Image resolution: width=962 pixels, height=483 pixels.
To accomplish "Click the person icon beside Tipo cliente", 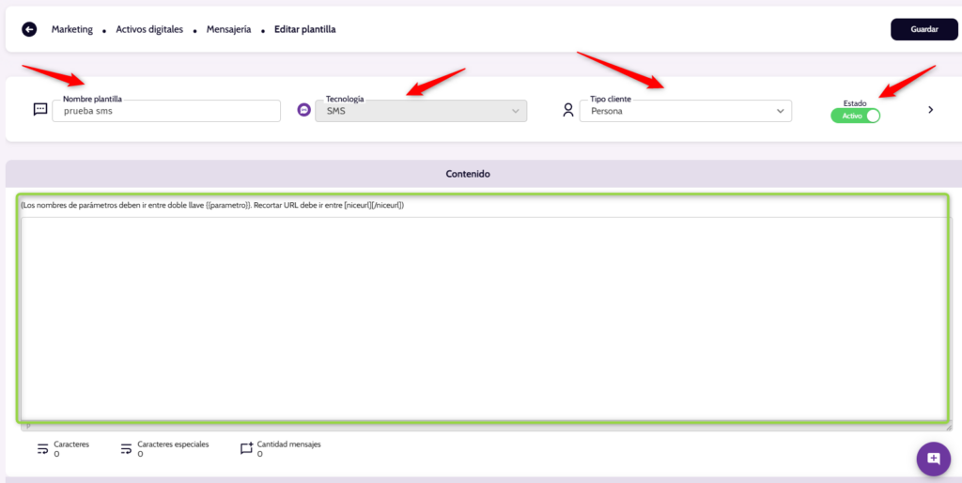I will click(x=567, y=110).
